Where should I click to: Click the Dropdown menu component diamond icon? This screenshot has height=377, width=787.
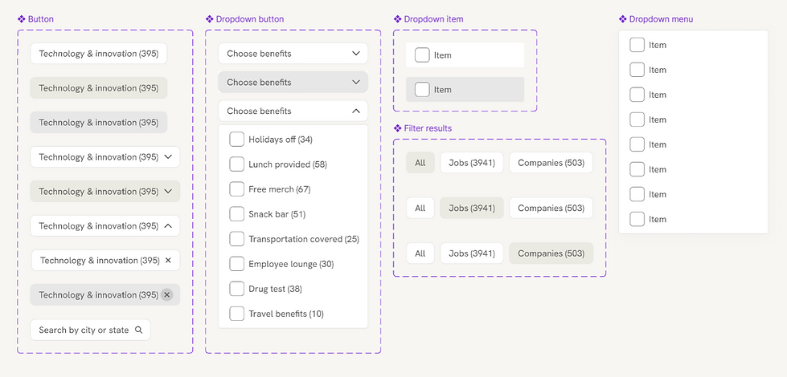623,19
